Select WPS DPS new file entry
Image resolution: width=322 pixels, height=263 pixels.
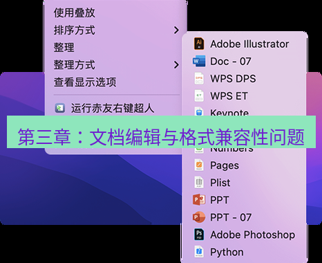pyautogui.click(x=233, y=79)
